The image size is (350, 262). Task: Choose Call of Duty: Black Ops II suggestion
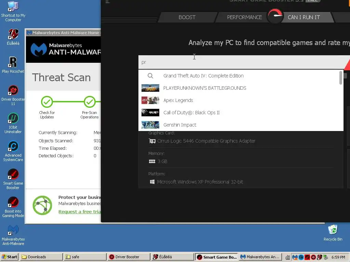(x=239, y=113)
